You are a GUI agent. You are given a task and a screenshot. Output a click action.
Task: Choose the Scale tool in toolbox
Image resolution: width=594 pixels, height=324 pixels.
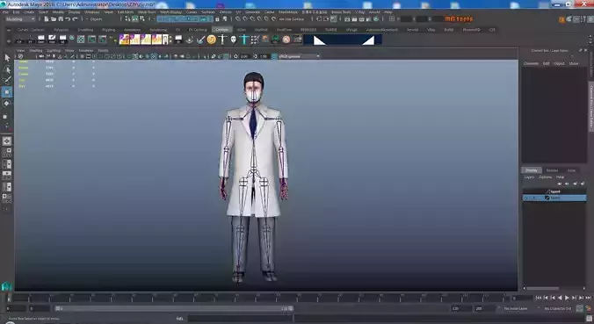[x=5, y=116]
